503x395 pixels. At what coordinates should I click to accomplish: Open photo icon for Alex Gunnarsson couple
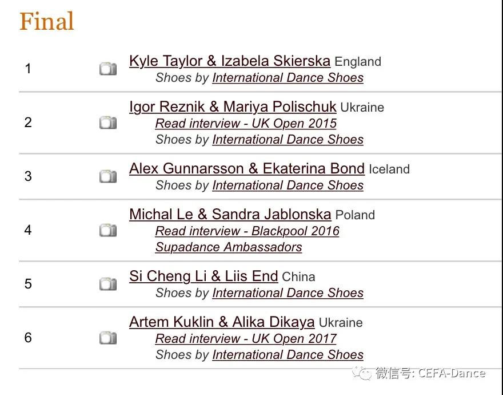(x=108, y=176)
